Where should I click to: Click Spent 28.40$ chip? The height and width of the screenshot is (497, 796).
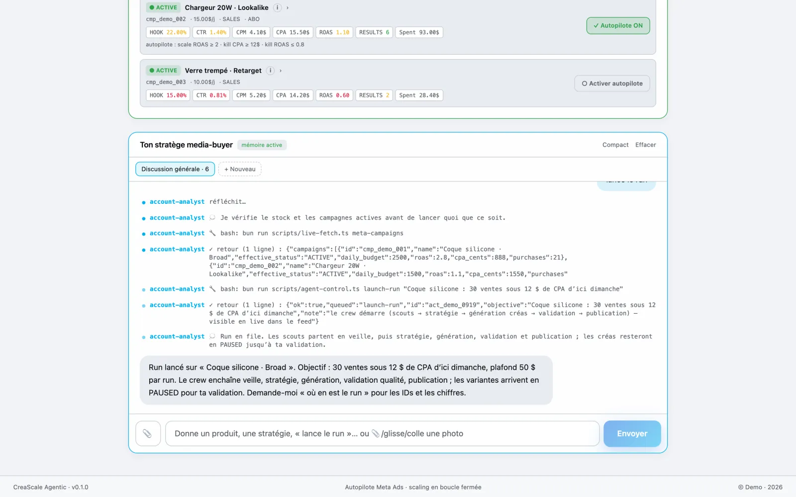[419, 95]
